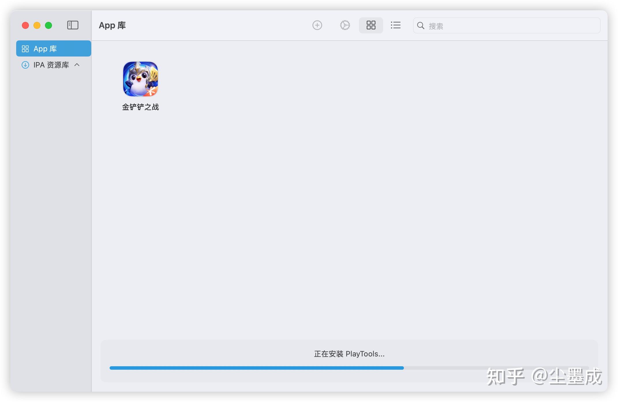
Task: Toggle grid view as active display mode
Action: [371, 25]
